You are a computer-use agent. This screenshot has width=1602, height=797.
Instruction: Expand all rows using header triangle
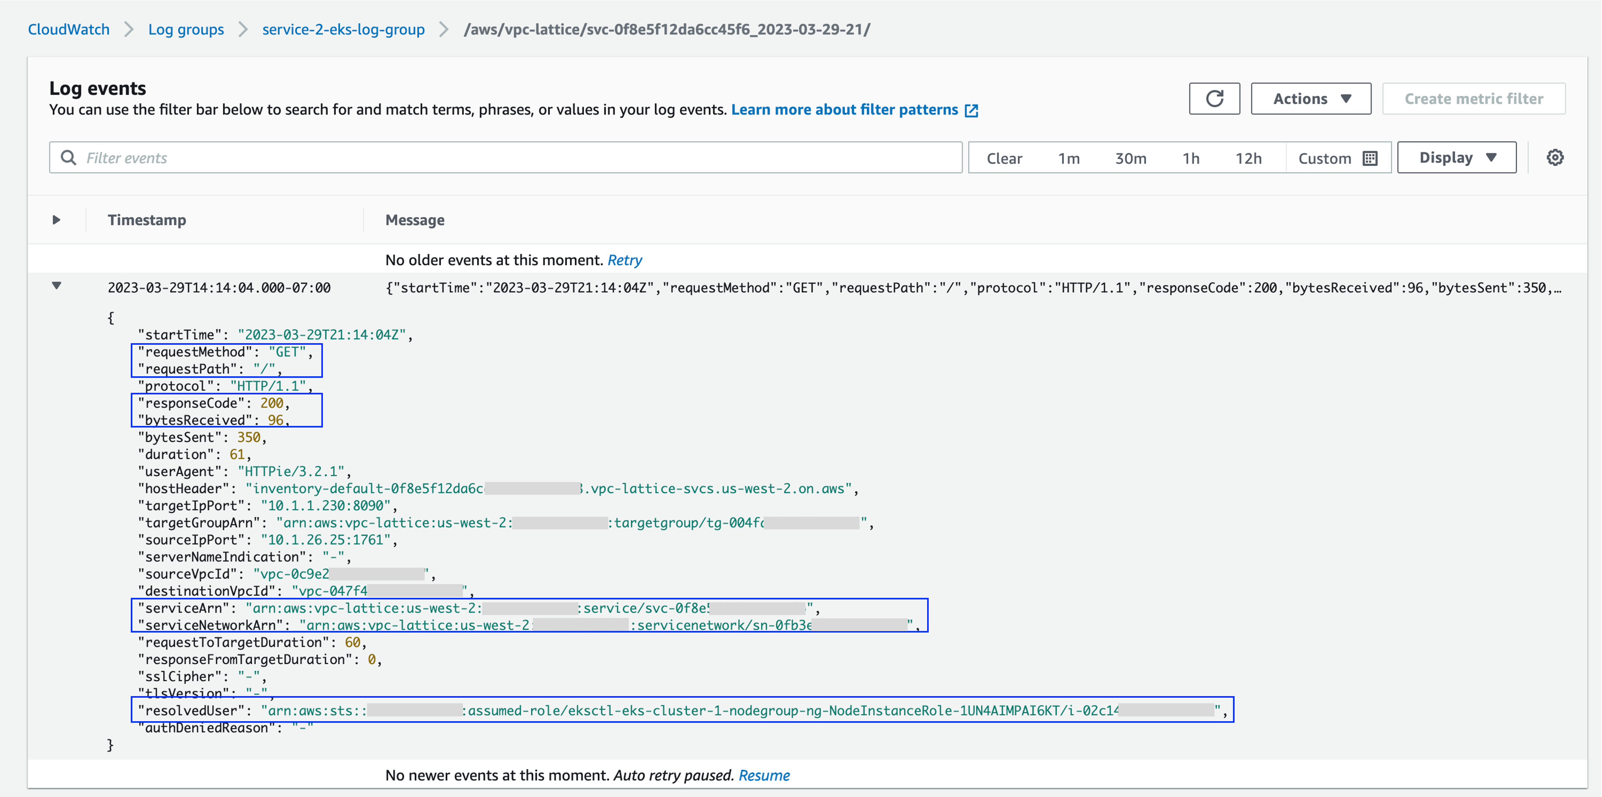pyautogui.click(x=56, y=219)
